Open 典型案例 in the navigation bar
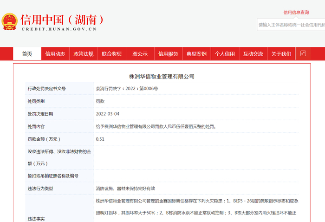 tap(196, 54)
